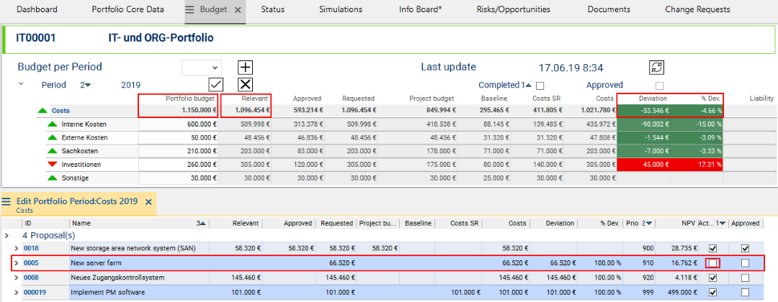Screen dimensions: 778x302
Task: Enable the Active checkbox for New server farm
Action: click(x=712, y=263)
